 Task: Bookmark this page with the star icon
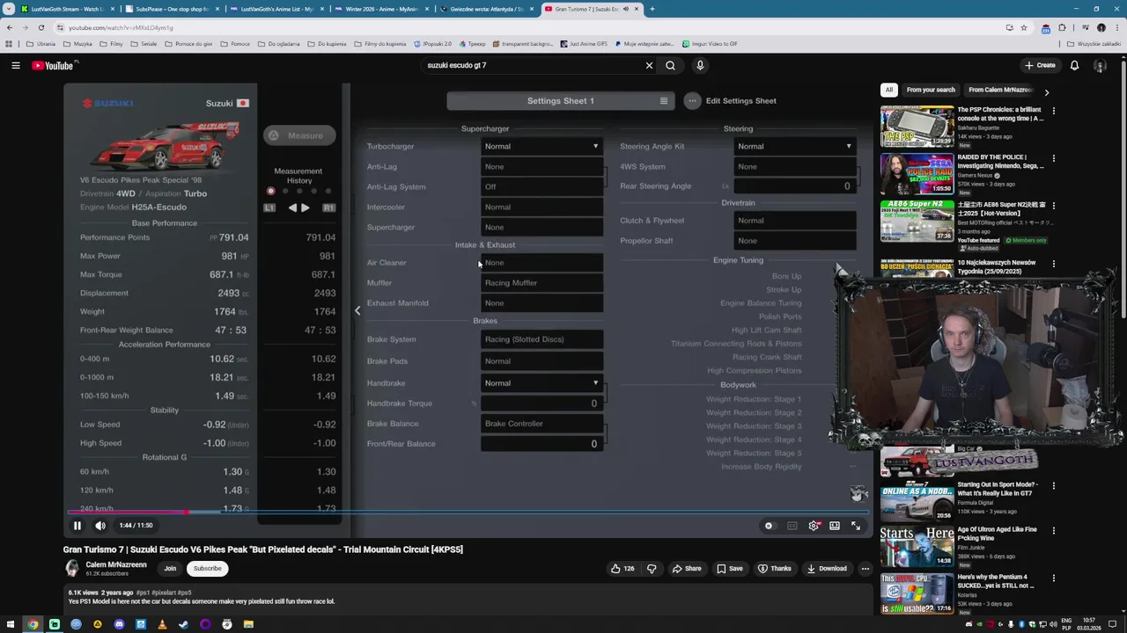click(x=1023, y=27)
